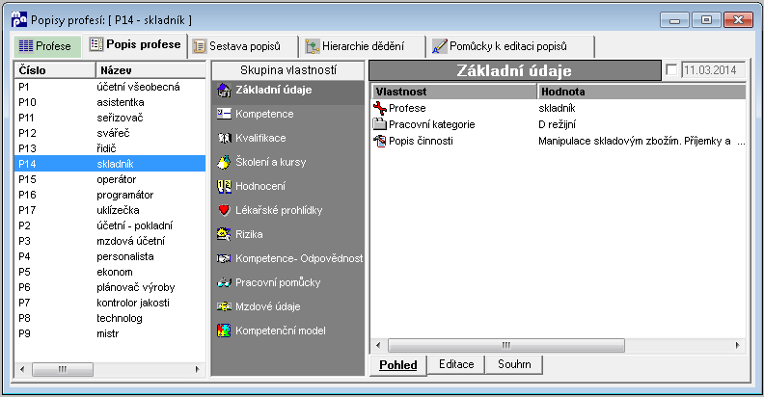Select row P11 seřizovač
The width and height of the screenshot is (764, 397).
[110, 118]
